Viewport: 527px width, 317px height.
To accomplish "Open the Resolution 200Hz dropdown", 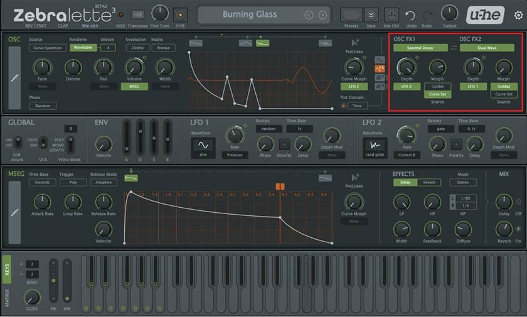I will (137, 48).
